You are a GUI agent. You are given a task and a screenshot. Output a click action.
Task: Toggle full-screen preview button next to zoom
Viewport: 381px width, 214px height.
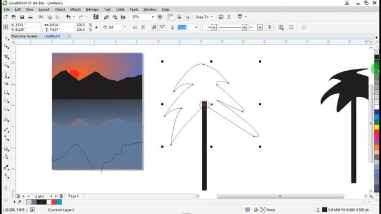[160, 17]
